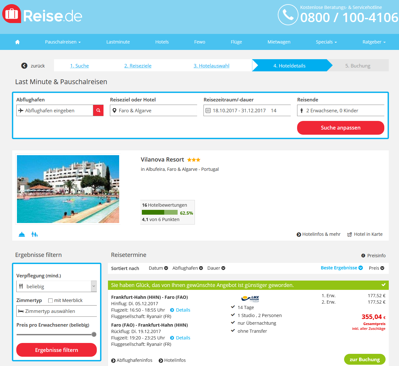Image resolution: width=399 pixels, height=366 pixels.
Task: Click the zurück back arrow icon
Action: click(24, 66)
